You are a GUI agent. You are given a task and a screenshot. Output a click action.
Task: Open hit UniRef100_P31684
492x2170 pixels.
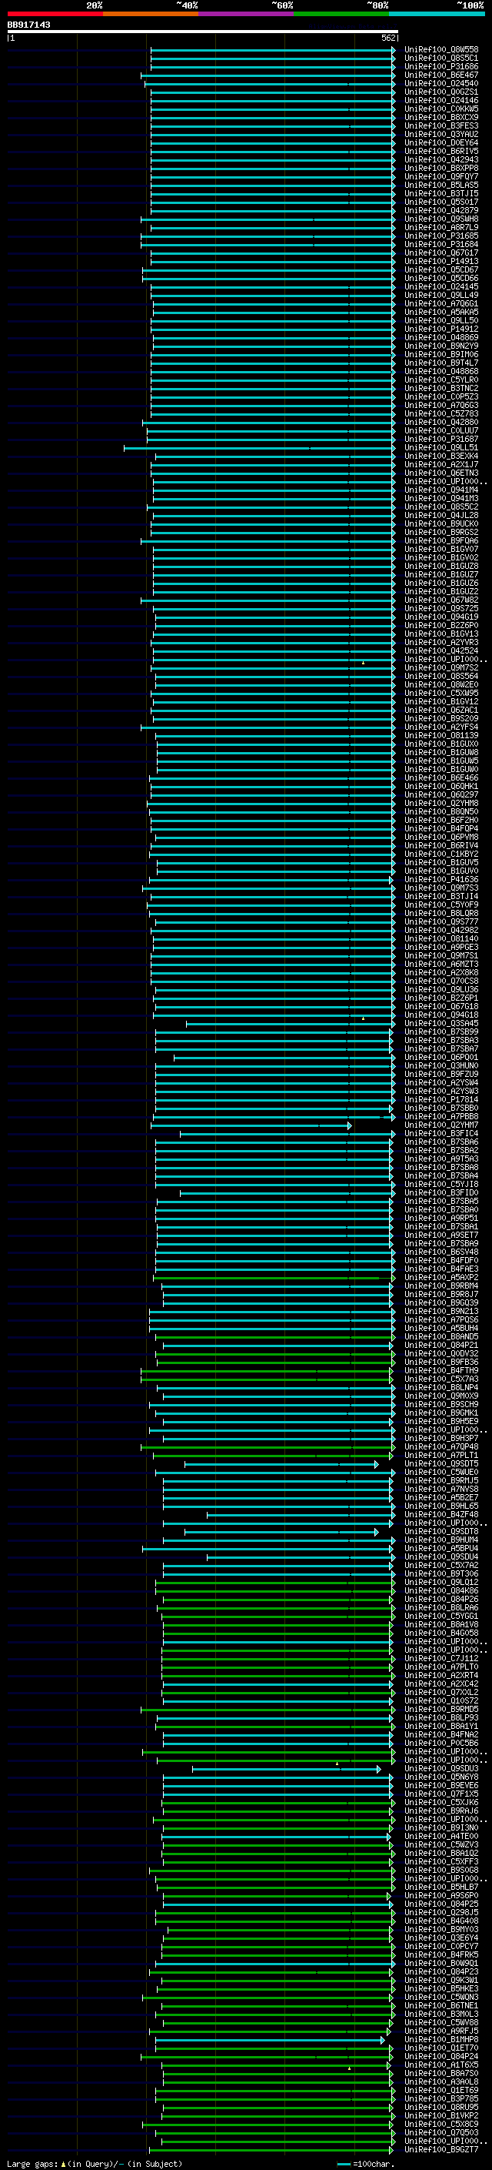pos(441,244)
